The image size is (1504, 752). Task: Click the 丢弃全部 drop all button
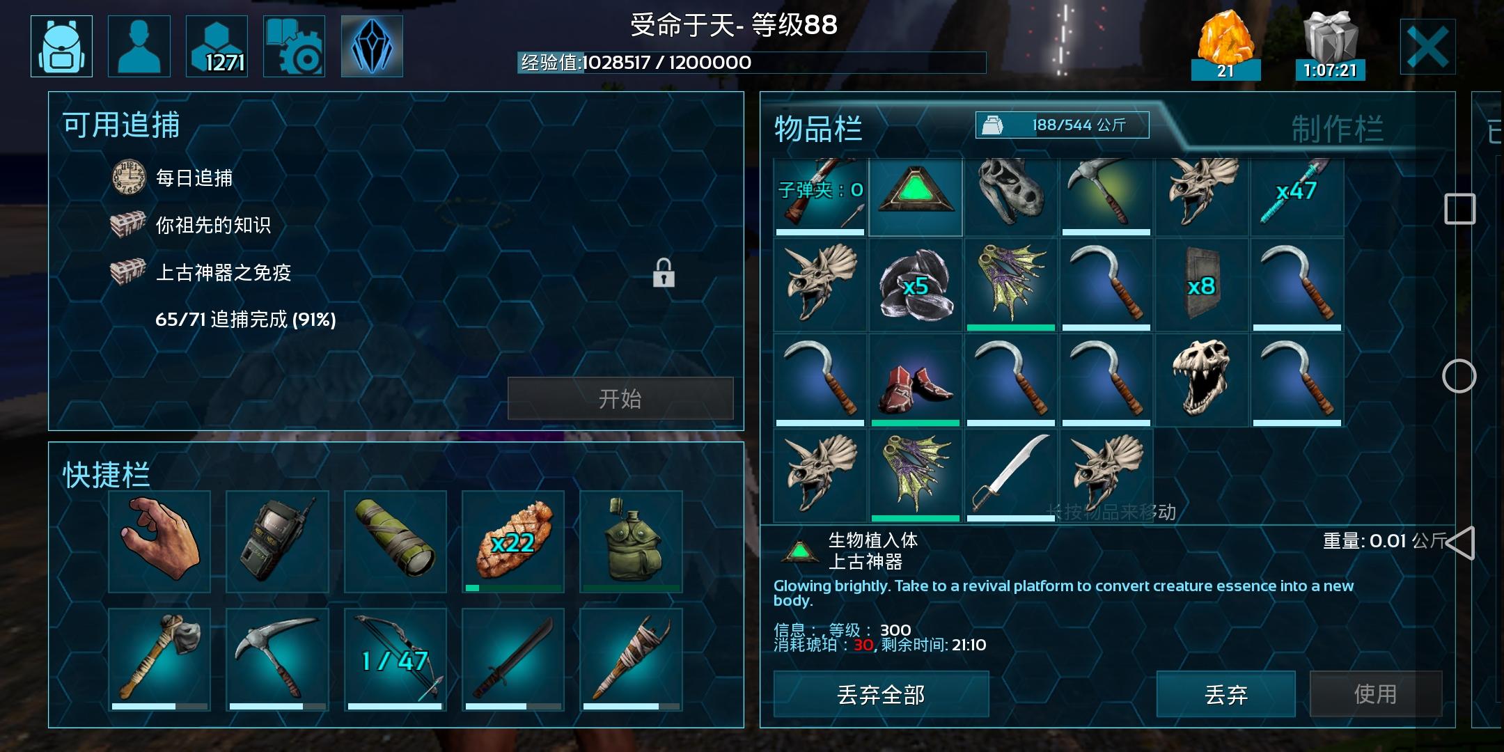pos(881,694)
